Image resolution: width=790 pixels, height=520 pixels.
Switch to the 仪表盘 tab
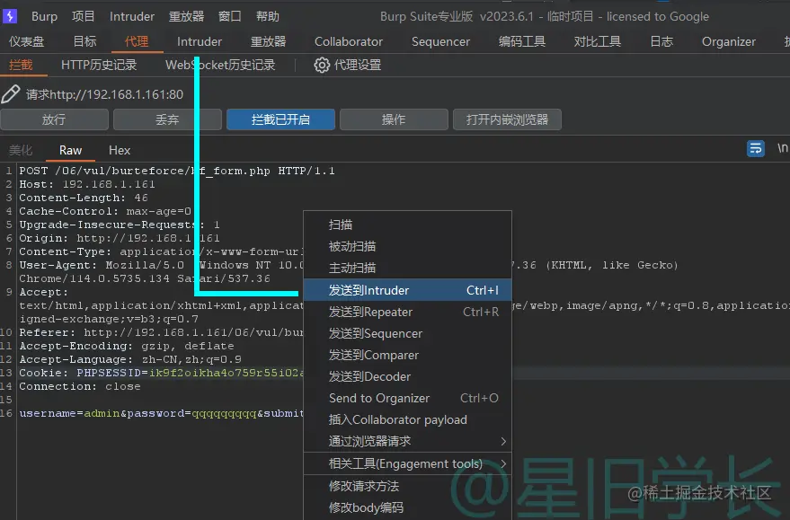(27, 41)
